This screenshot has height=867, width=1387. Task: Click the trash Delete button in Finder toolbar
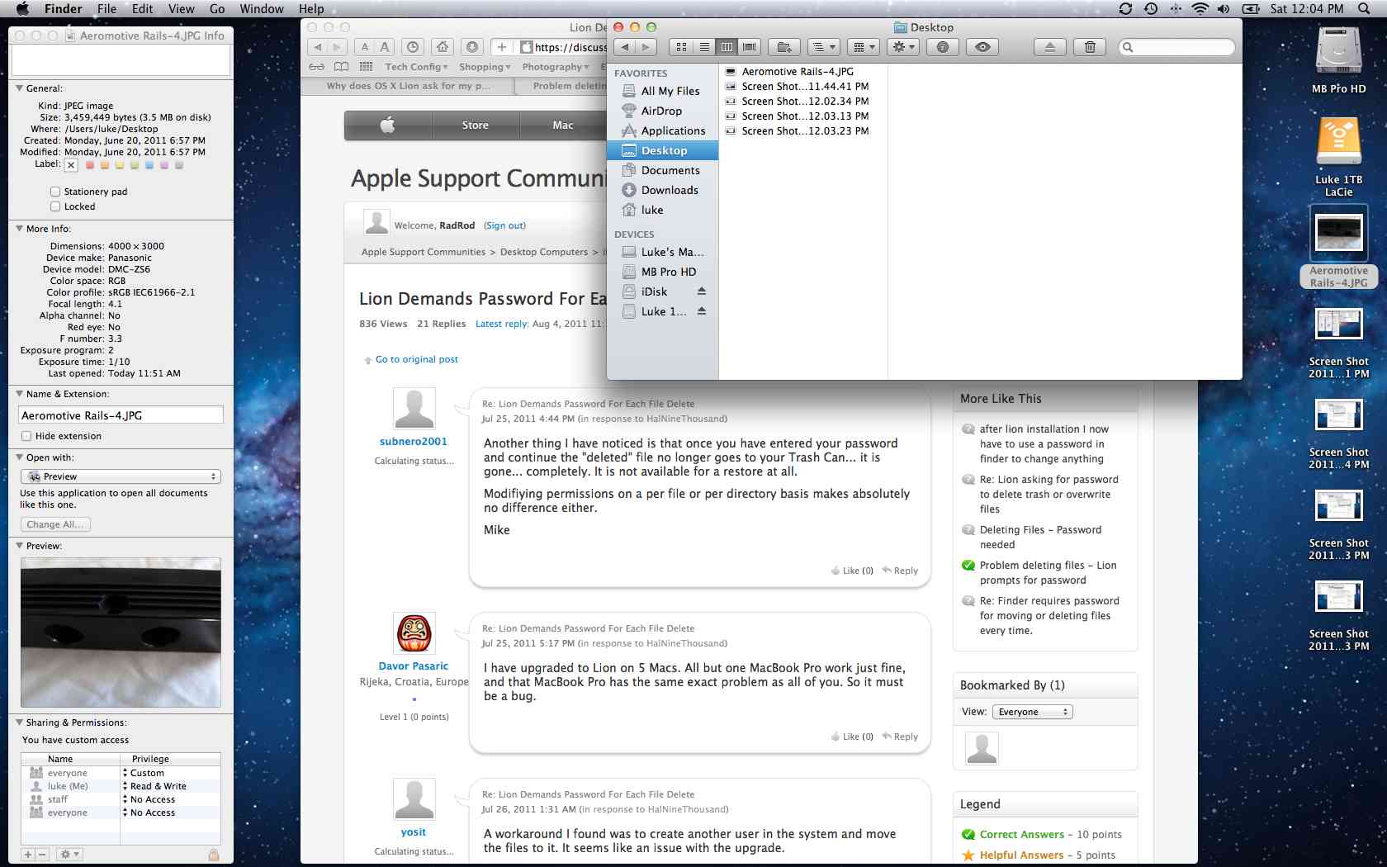(x=1090, y=47)
